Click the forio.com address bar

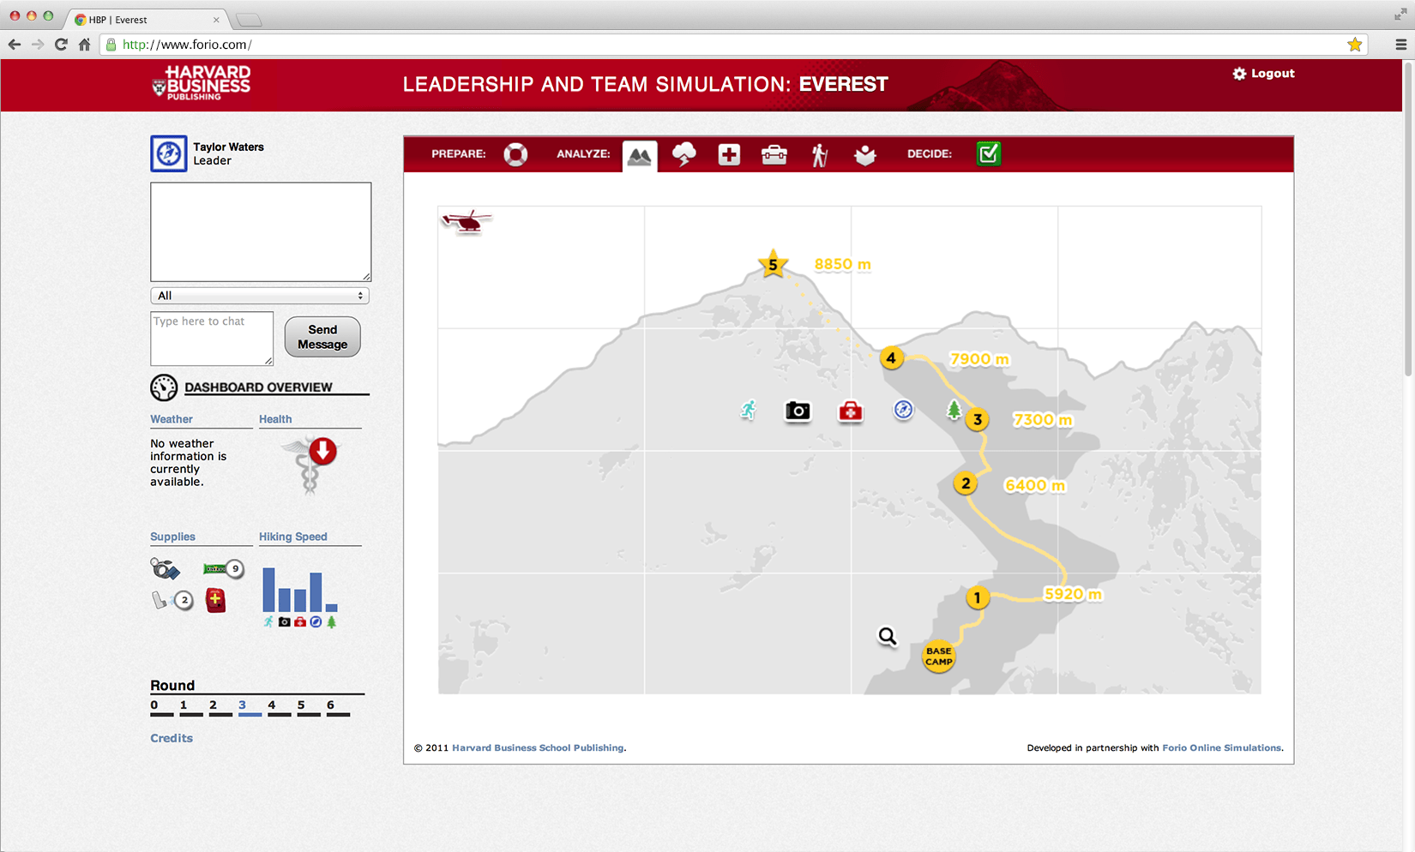point(733,45)
